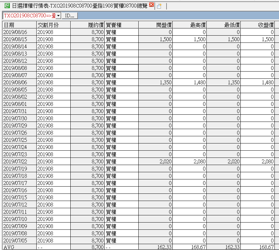Click the 履約價 column header
Image resolution: width=279 pixels, height=250 pixels.
coord(87,25)
